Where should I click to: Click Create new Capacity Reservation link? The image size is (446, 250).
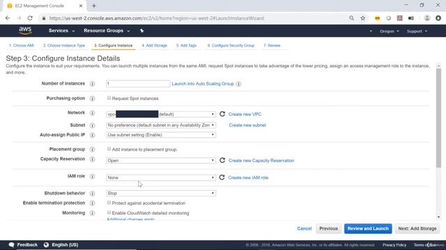coord(261,160)
